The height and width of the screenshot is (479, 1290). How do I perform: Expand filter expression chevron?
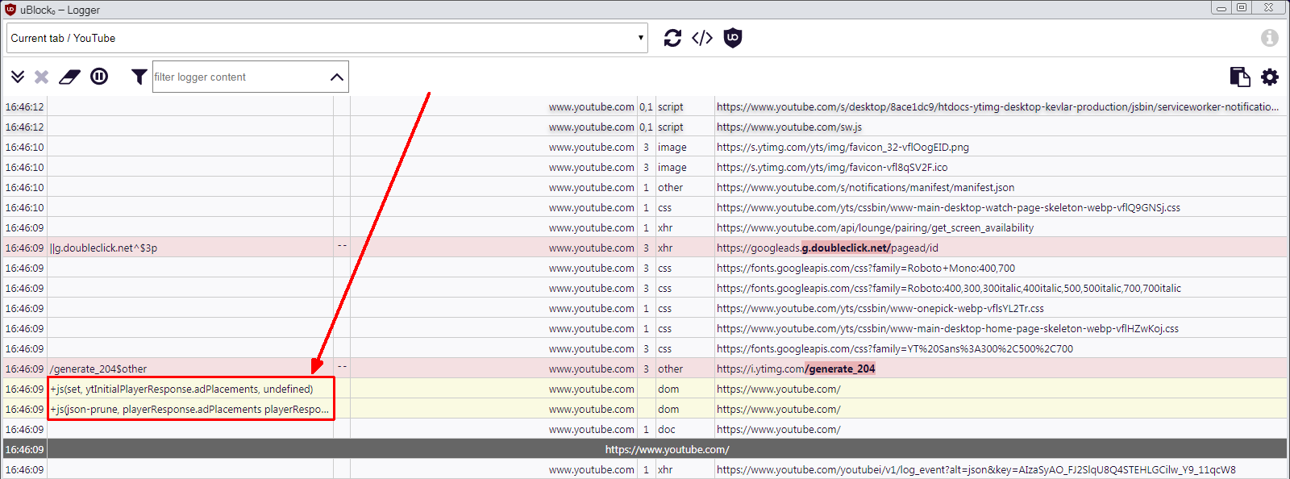click(x=337, y=77)
